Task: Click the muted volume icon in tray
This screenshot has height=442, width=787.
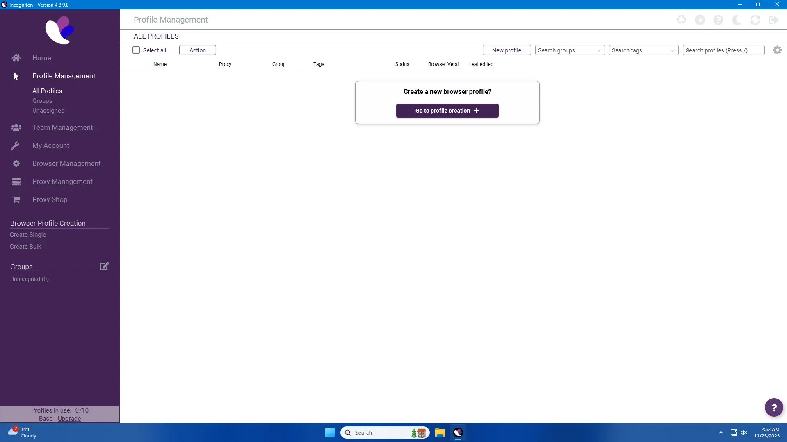Action: pyautogui.click(x=744, y=433)
